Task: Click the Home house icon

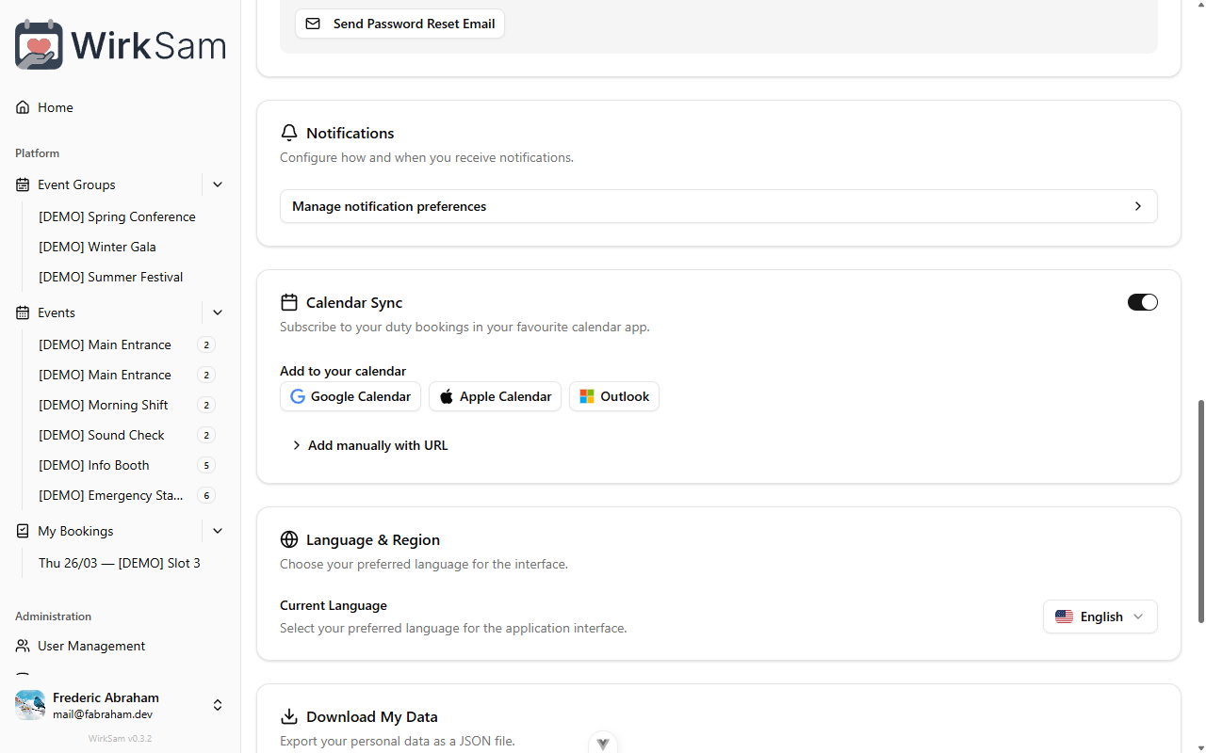Action: click(23, 107)
